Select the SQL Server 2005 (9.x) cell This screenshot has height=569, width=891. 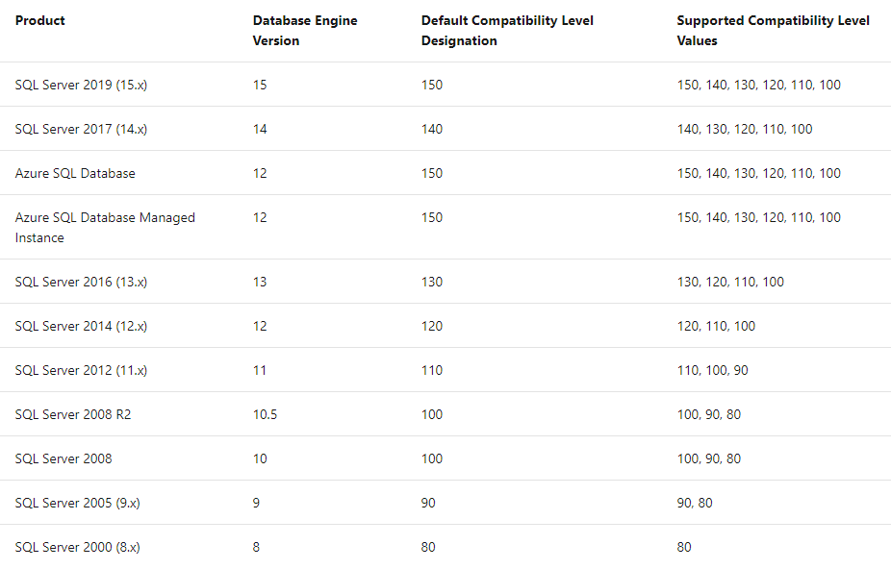pos(77,503)
